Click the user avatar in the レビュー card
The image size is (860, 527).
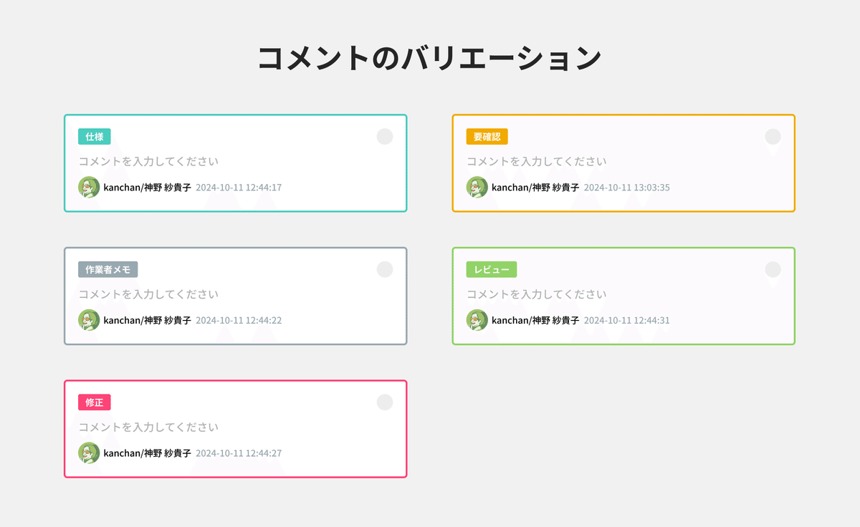(x=477, y=320)
